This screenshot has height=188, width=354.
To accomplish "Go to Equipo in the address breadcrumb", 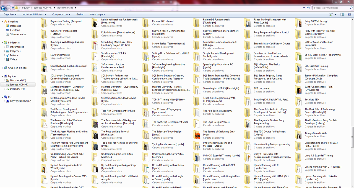I will (26, 8).
